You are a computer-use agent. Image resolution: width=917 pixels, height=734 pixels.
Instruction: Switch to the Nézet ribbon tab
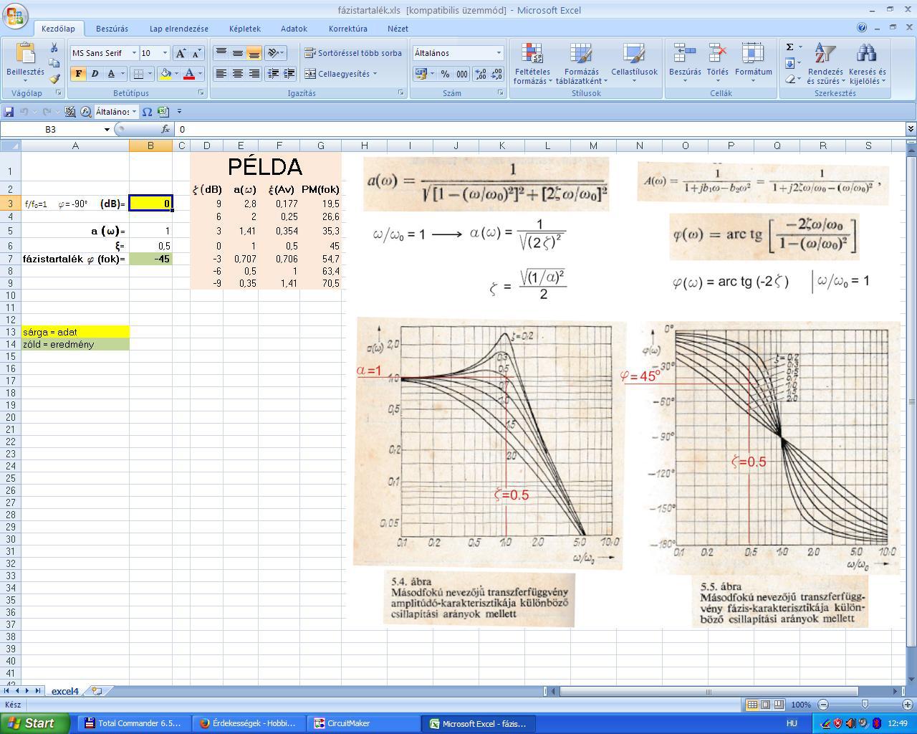398,29
